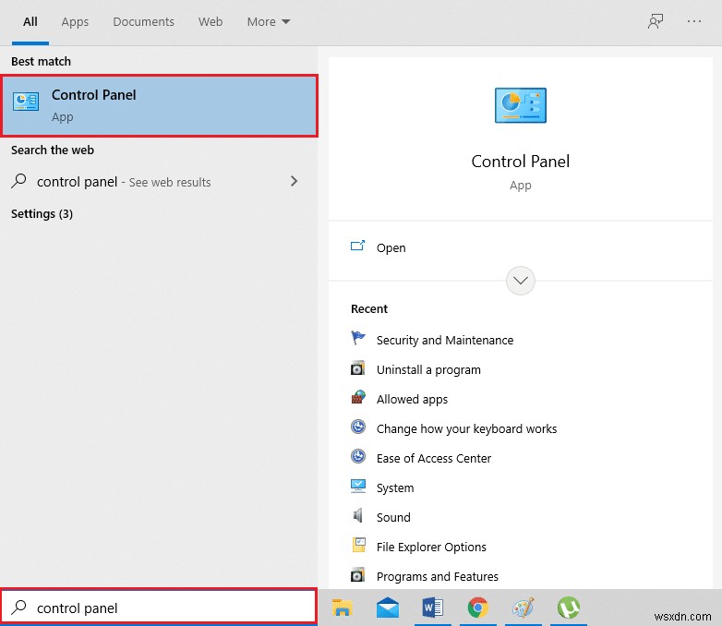722x626 pixels.
Task: Open Sound recent item
Action: click(x=393, y=517)
